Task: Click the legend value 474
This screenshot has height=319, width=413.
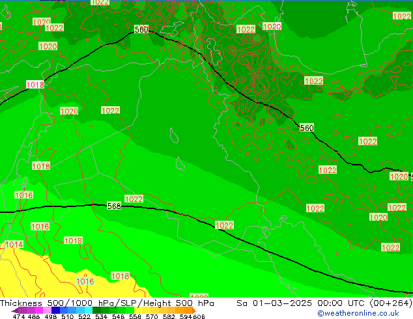Action: pos(19,316)
